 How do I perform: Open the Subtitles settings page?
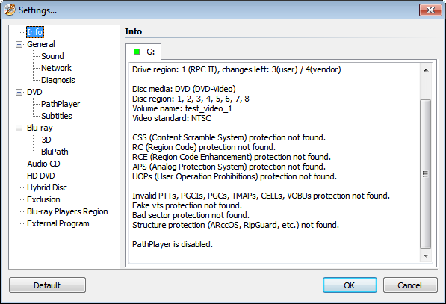[x=57, y=116]
